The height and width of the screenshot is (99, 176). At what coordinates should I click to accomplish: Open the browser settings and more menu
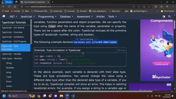(173, 7)
